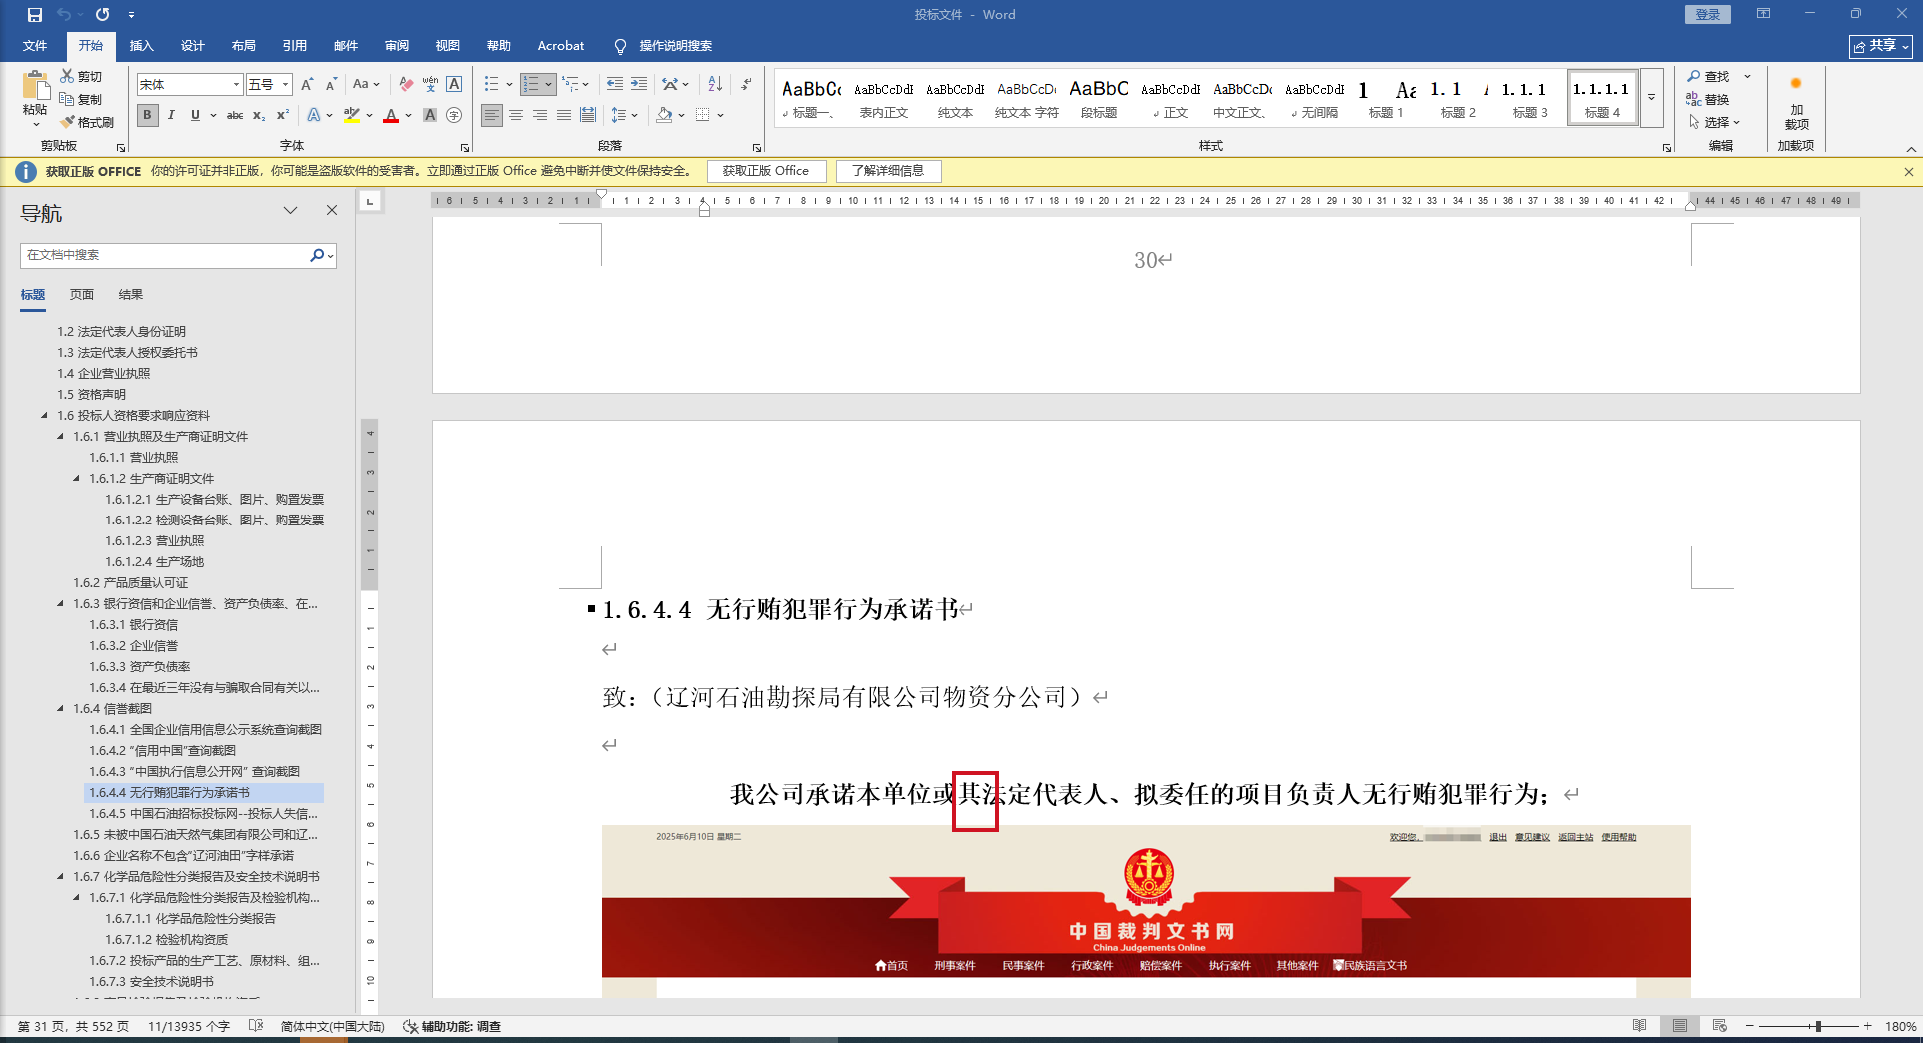Open the Add-ins (加载项) button
This screenshot has width=1923, height=1043.
click(x=1796, y=102)
